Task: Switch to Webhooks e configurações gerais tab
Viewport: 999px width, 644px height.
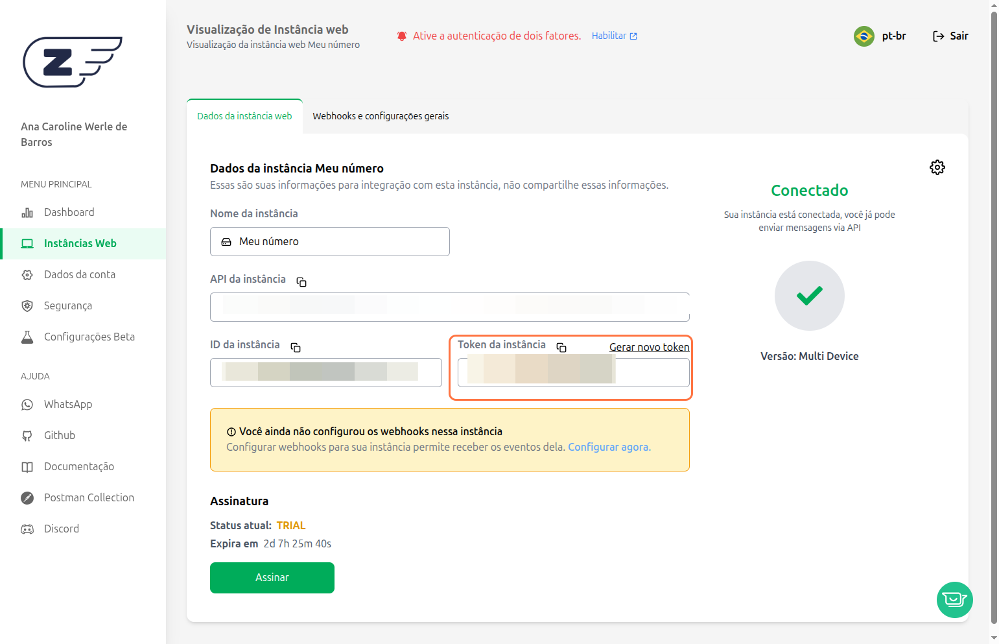Action: [381, 116]
